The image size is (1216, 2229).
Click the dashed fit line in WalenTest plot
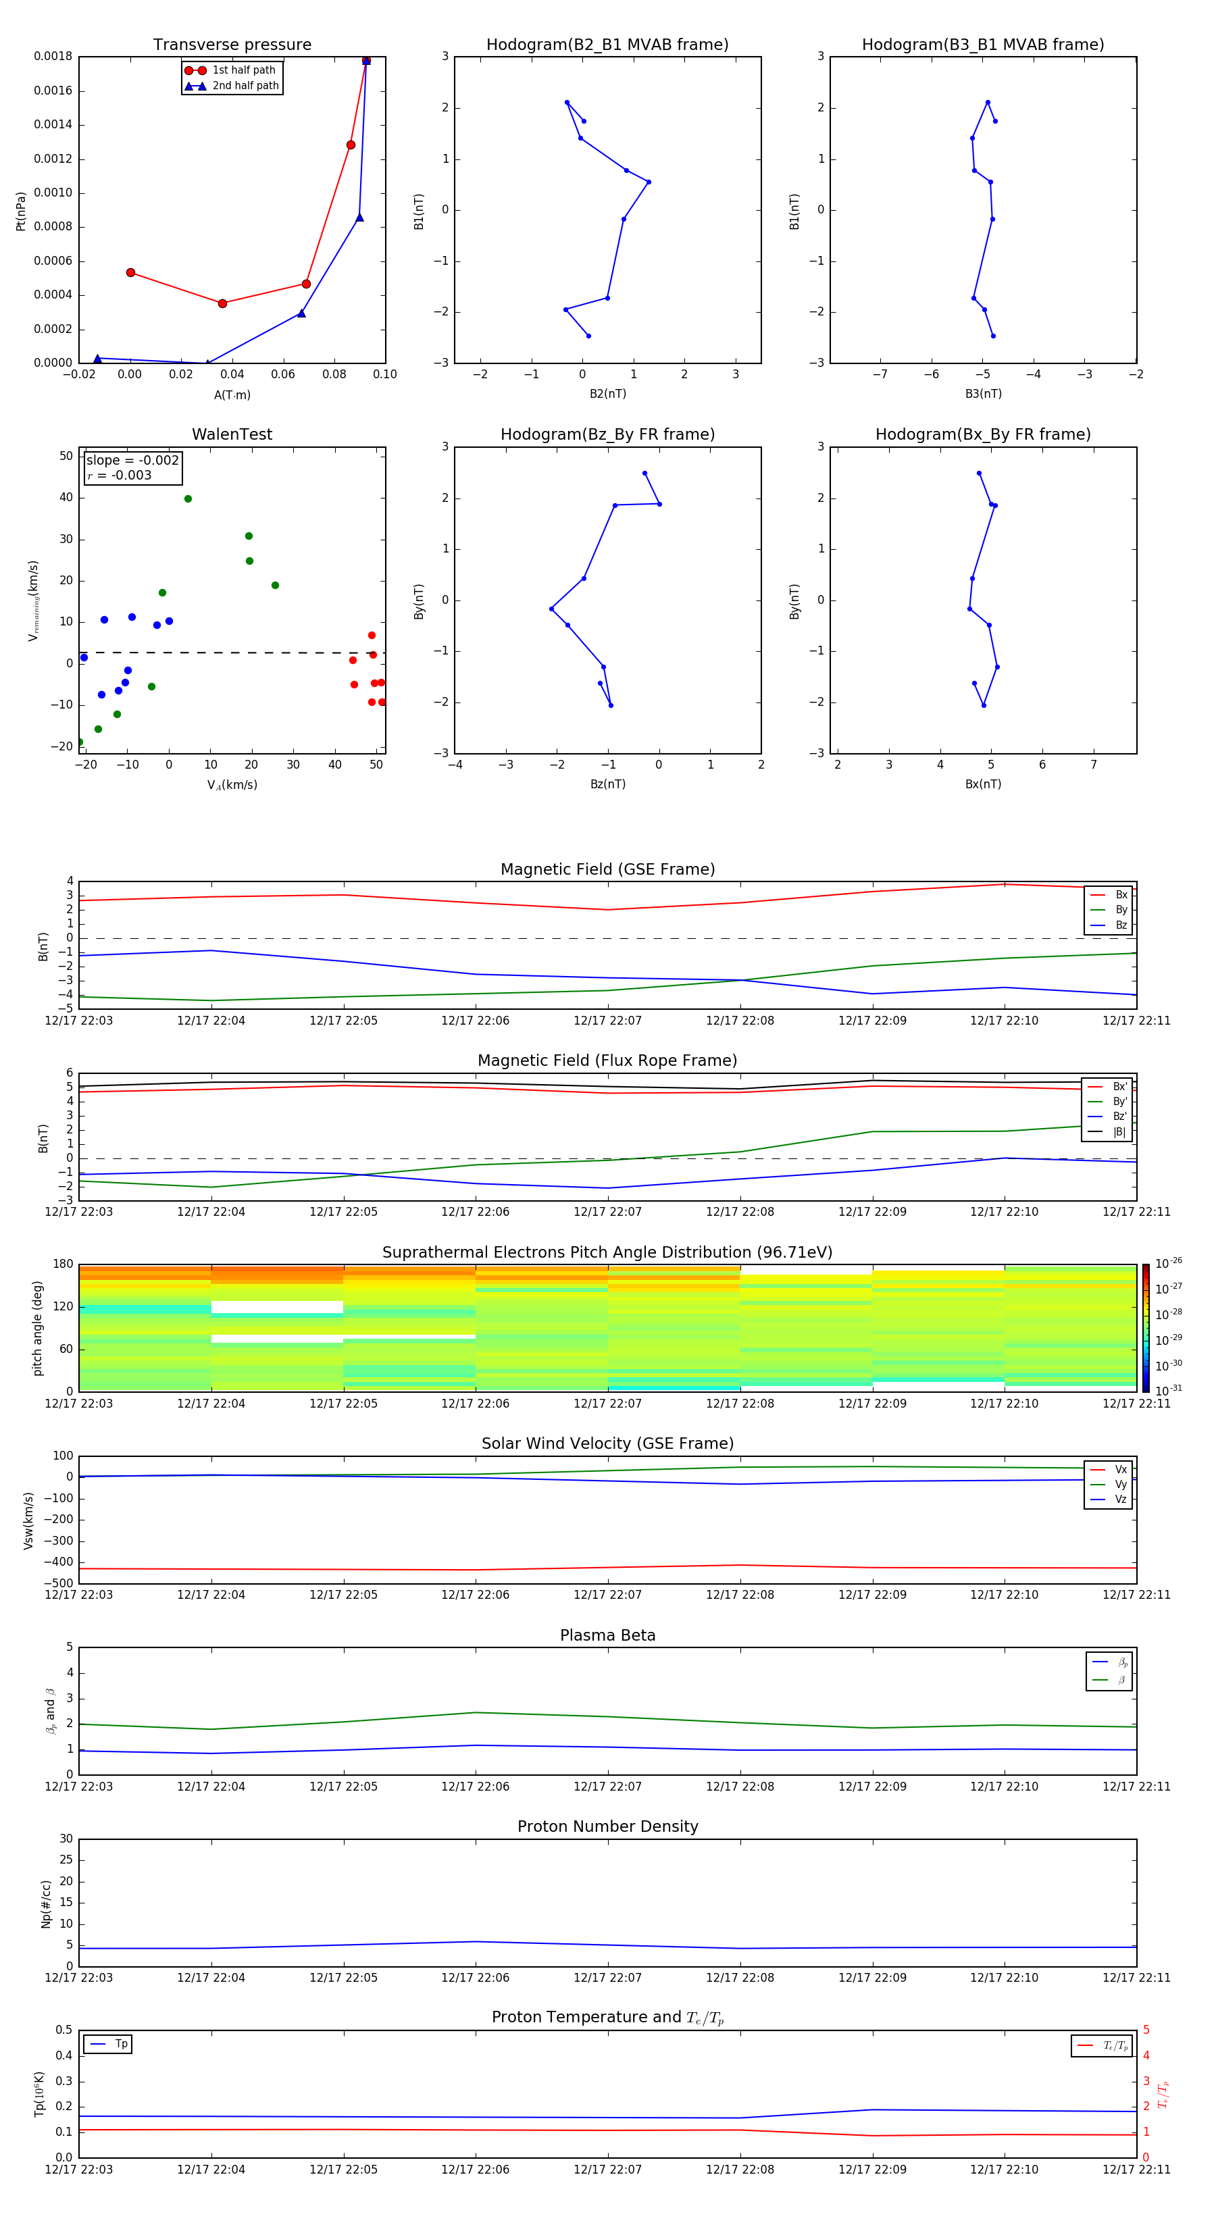(x=232, y=652)
